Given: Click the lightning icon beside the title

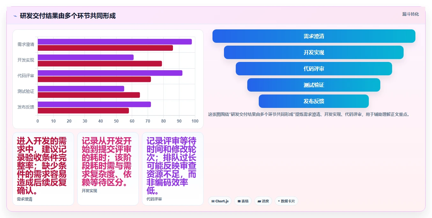Looking at the screenshot, I should pyautogui.click(x=15, y=16).
